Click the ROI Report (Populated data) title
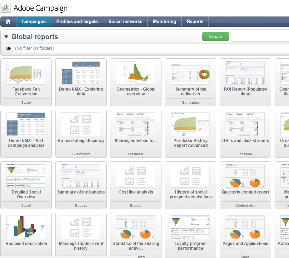289x258 pixels. 245,92
